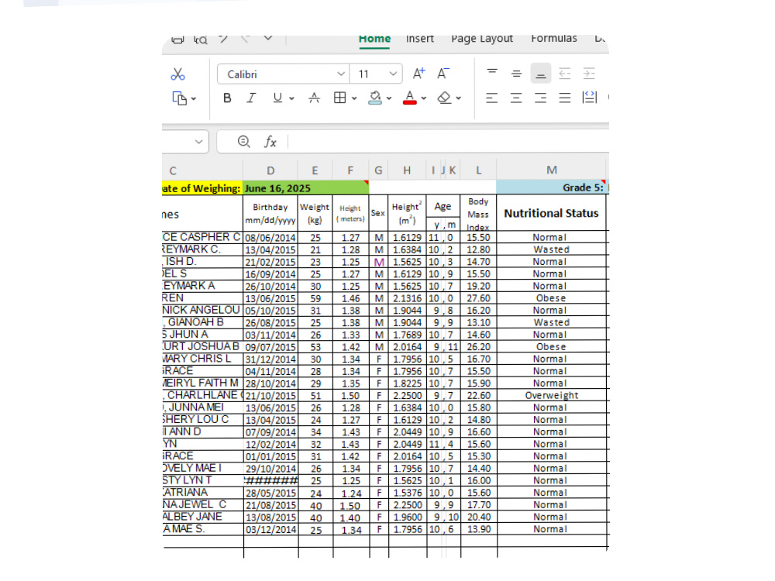This screenshot has width=775, height=581.
Task: Click weight cell showing 59
Action: point(315,298)
